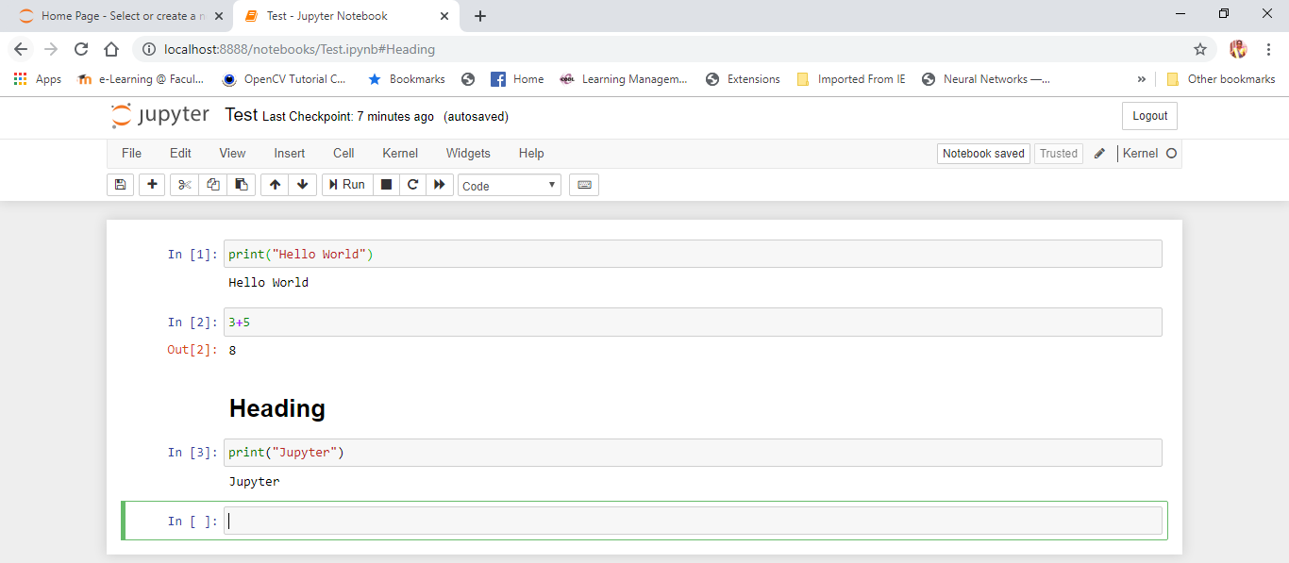
Task: Restart the kernel via circular arrow icon
Action: pyautogui.click(x=412, y=184)
